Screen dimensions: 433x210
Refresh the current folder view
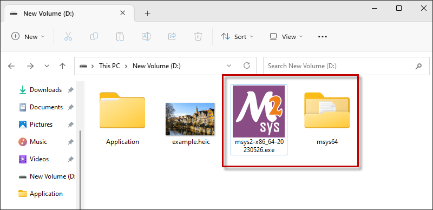click(247, 66)
